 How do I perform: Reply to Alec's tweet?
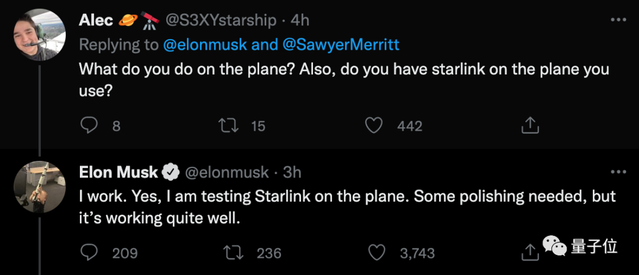(x=89, y=125)
